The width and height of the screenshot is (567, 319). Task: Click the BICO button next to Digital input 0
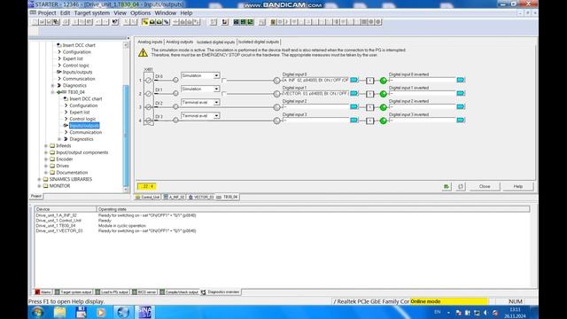(x=353, y=80)
